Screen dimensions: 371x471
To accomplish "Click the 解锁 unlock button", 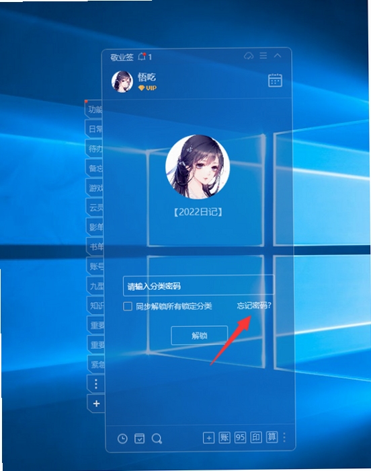I will (x=200, y=336).
